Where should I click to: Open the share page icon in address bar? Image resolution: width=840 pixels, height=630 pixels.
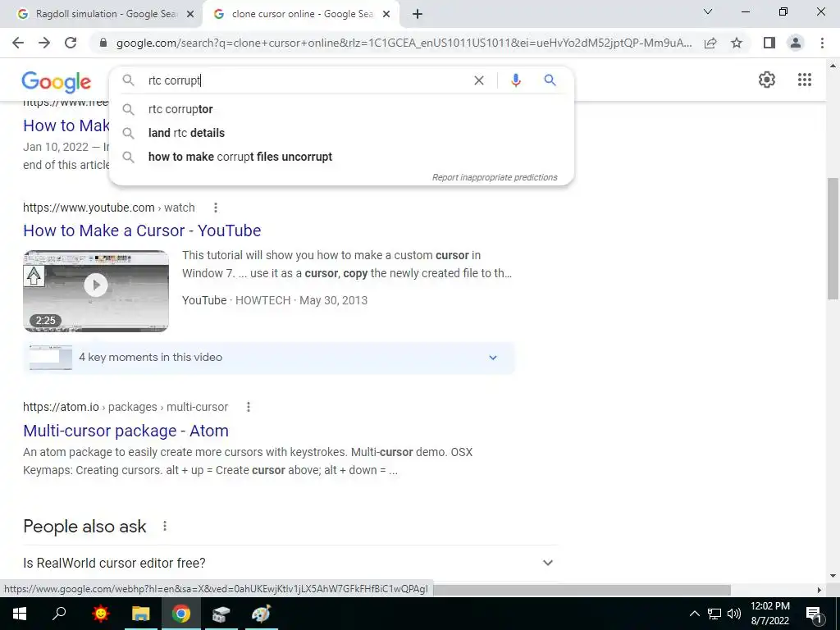(710, 43)
